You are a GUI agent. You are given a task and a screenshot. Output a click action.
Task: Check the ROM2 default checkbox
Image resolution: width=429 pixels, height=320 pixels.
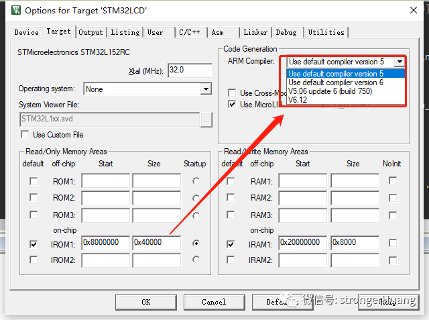tap(34, 197)
